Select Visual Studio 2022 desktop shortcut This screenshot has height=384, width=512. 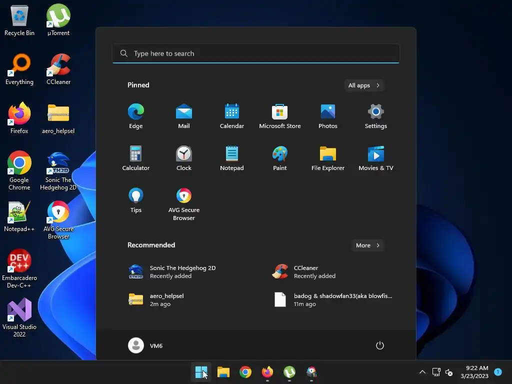(x=19, y=318)
